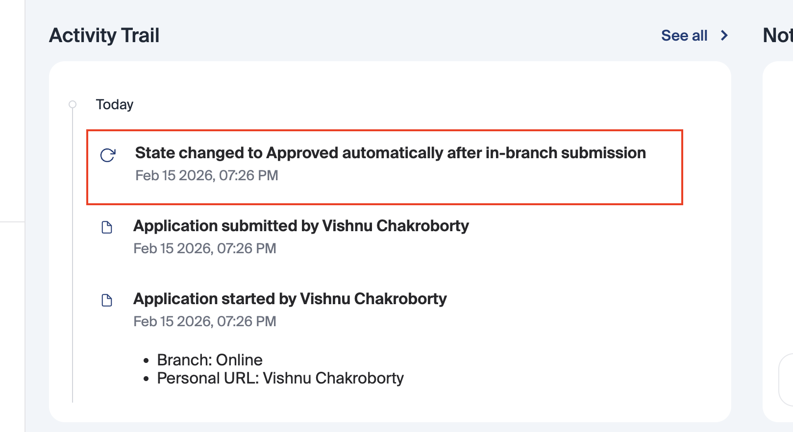Select the Branch: Online detail line
This screenshot has height=432, width=793.
tap(209, 360)
